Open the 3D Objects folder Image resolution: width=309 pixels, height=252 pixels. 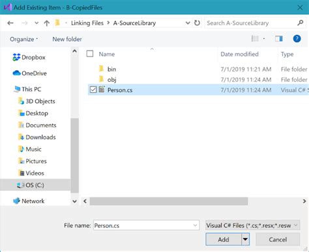point(37,101)
